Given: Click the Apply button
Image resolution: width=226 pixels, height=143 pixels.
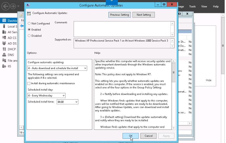Looking at the screenshot, I should coord(166,136).
